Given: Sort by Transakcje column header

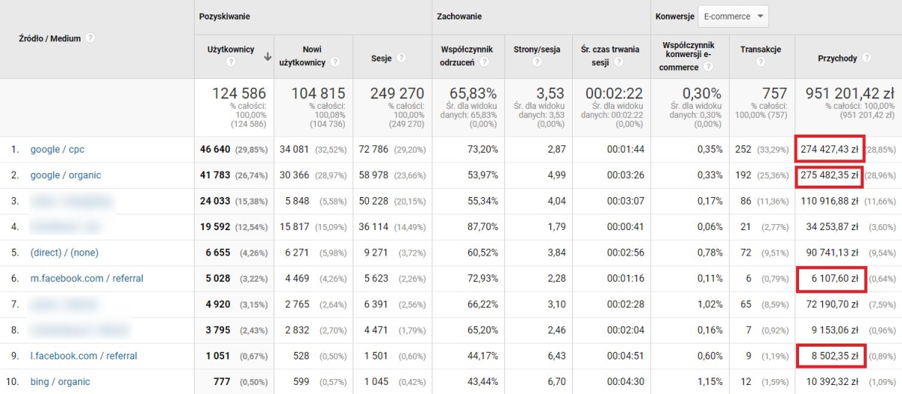Looking at the screenshot, I should coord(761,50).
